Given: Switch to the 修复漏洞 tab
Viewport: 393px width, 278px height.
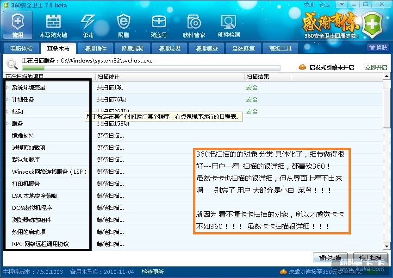Looking at the screenshot, I should pos(132,48).
